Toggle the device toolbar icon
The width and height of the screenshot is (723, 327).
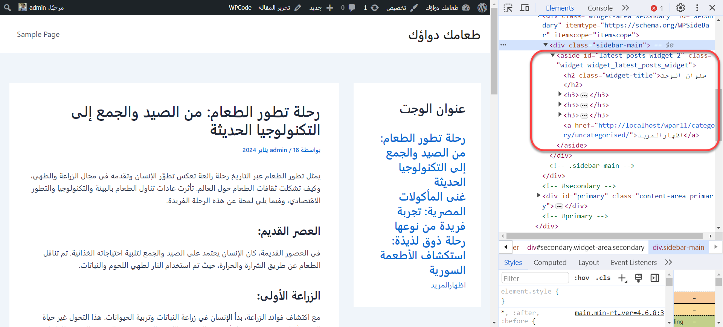pyautogui.click(x=525, y=8)
